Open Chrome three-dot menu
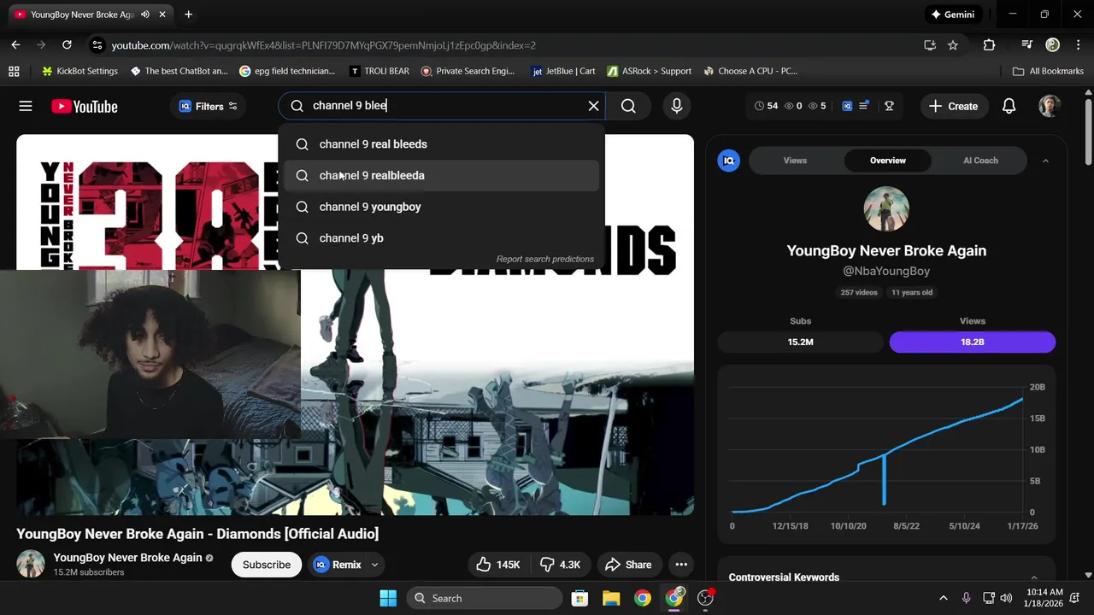 [1078, 45]
